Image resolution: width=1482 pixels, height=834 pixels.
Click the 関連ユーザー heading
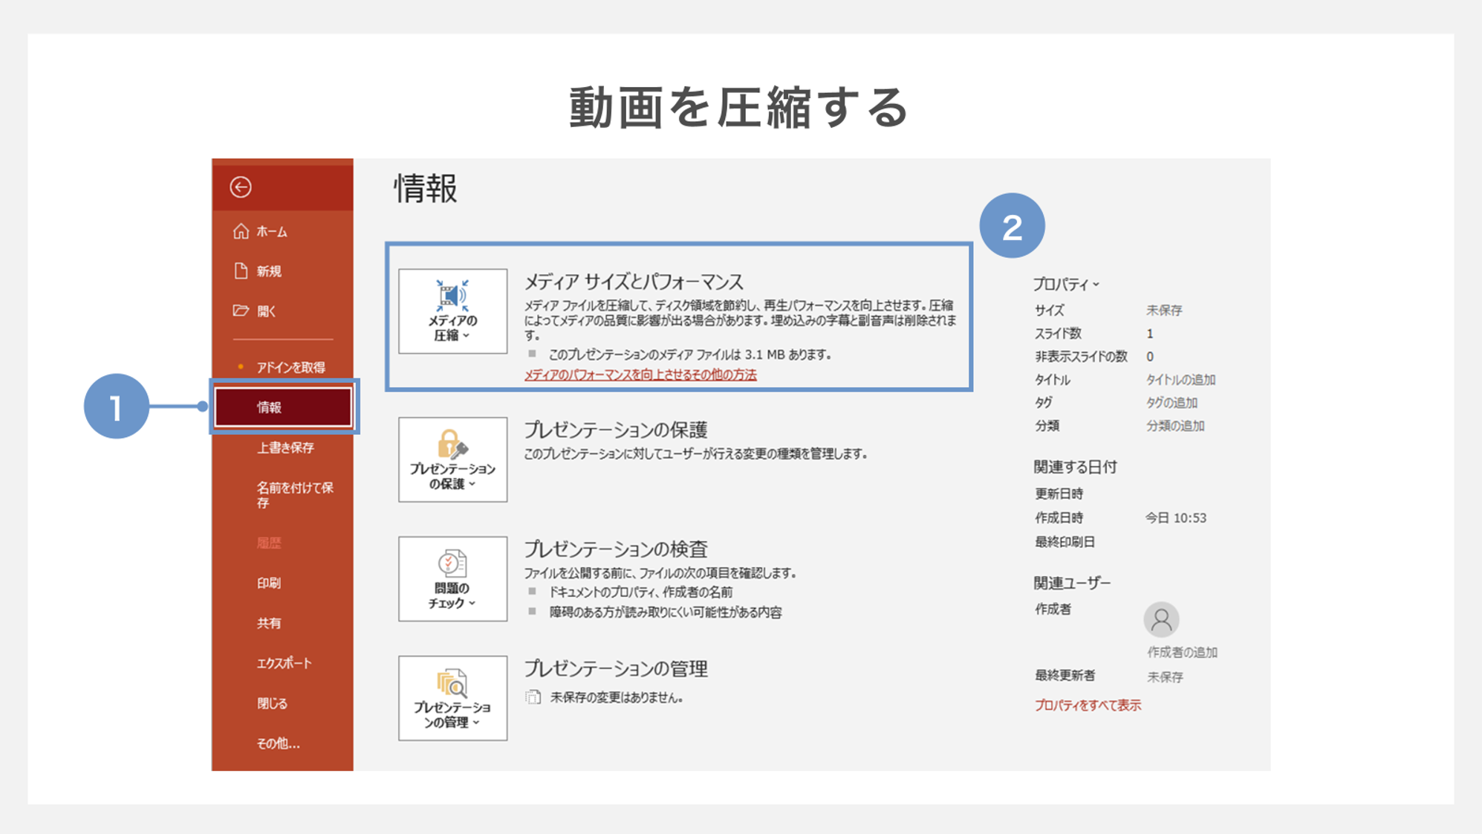pyautogui.click(x=1072, y=583)
